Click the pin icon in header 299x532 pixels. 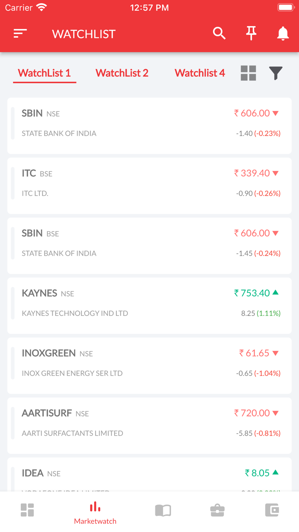point(251,33)
